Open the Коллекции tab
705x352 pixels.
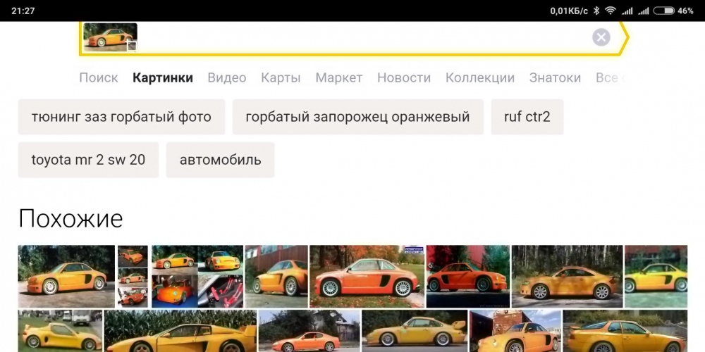click(x=479, y=77)
